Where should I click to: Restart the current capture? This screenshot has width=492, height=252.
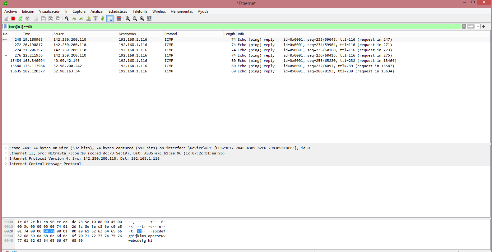pyautogui.click(x=20, y=19)
